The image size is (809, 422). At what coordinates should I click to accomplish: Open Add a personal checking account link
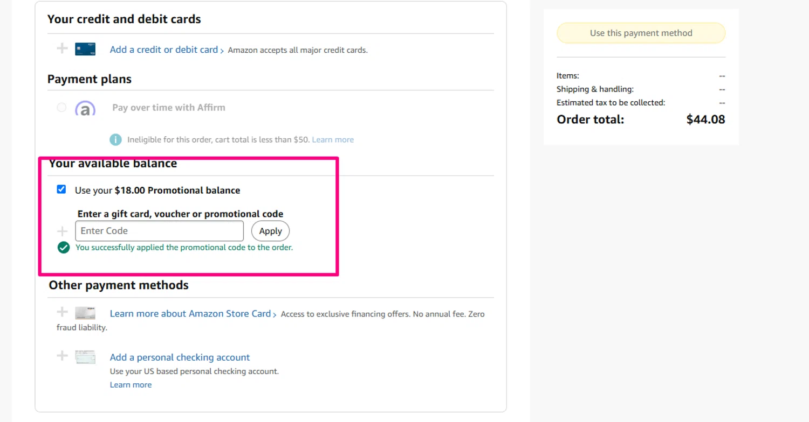click(180, 357)
